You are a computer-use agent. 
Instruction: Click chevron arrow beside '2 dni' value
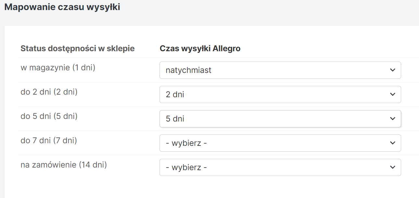tap(392, 94)
